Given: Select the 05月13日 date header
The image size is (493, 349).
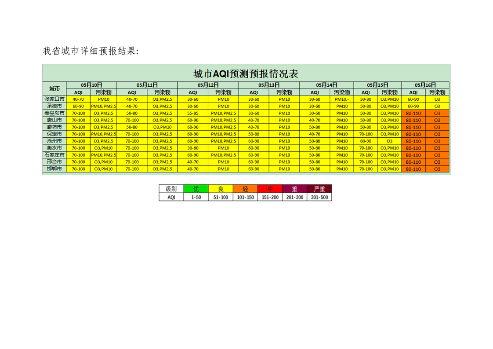Looking at the screenshot, I should [x=269, y=85].
